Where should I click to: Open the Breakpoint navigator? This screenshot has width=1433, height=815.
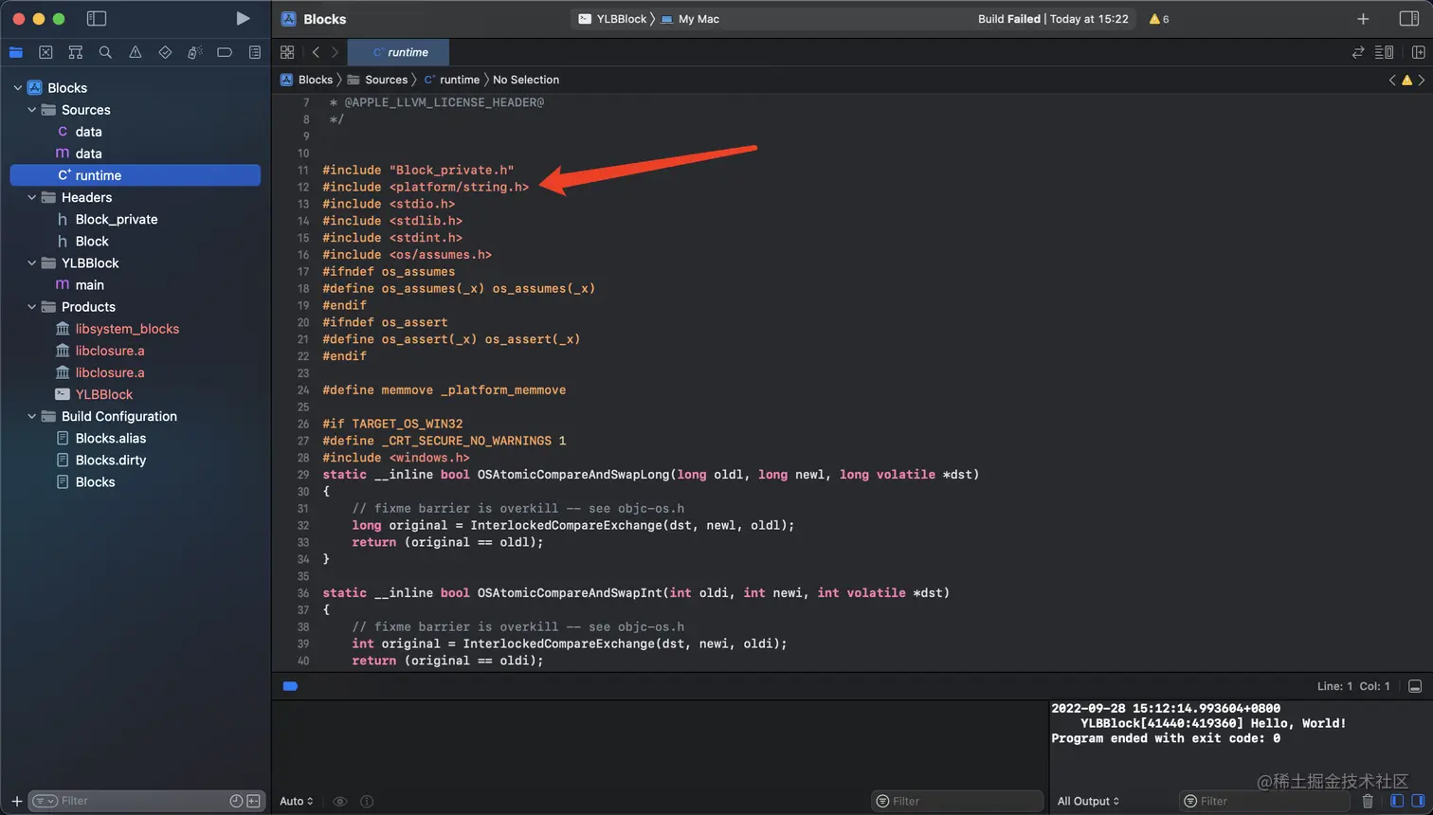coord(225,52)
